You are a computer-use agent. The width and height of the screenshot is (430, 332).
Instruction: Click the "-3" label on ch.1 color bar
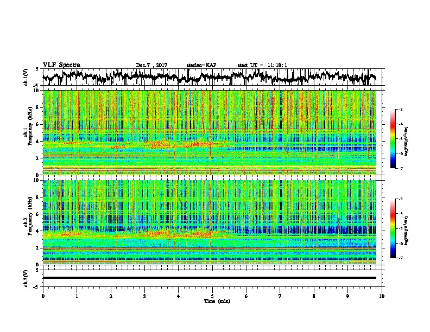tap(400, 109)
